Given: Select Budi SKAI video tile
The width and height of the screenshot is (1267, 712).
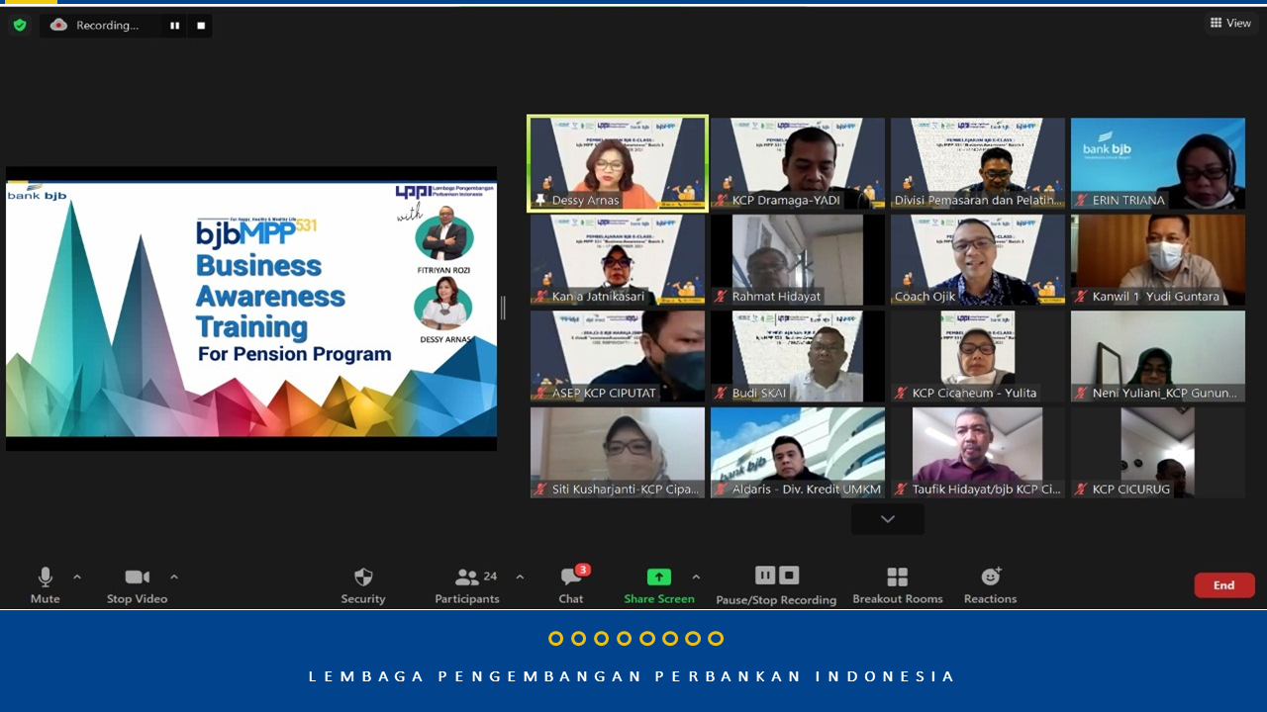Looking at the screenshot, I should pos(798,356).
